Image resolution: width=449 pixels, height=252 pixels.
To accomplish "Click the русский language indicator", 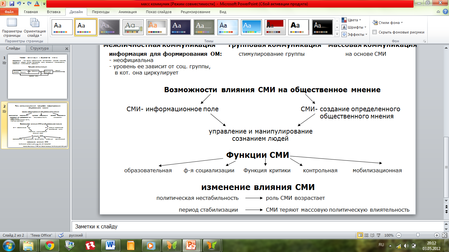I will (76, 235).
